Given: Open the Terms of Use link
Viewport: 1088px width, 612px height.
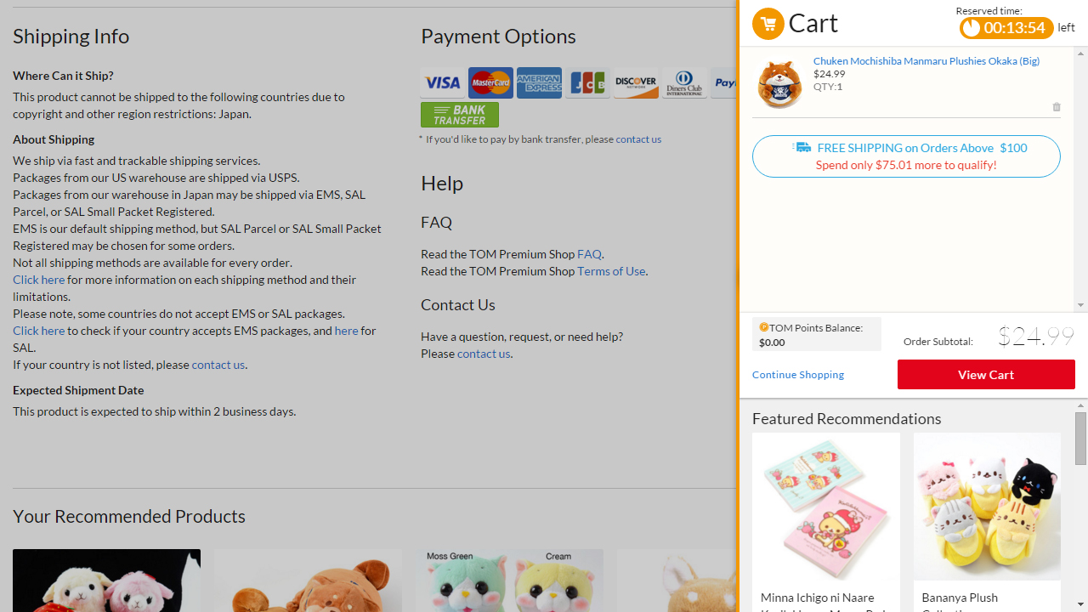Looking at the screenshot, I should [x=611, y=271].
